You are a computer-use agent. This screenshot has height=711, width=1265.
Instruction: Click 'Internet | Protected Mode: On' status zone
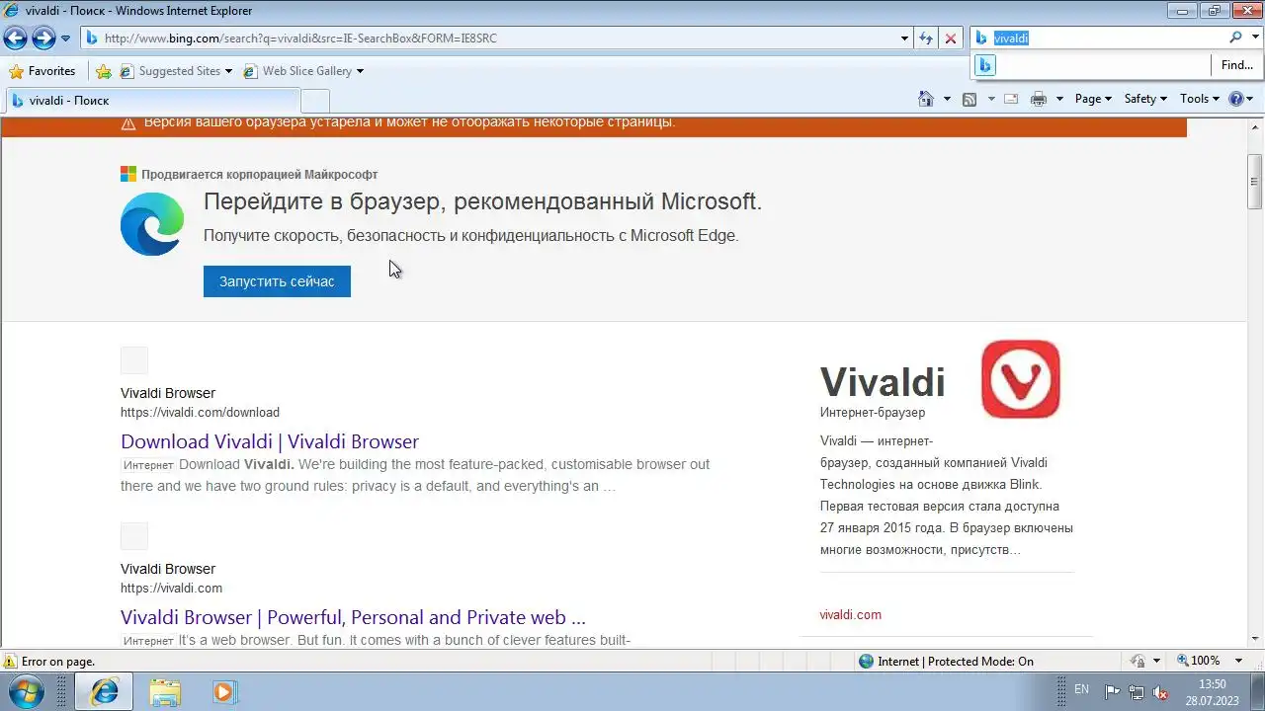click(x=946, y=662)
